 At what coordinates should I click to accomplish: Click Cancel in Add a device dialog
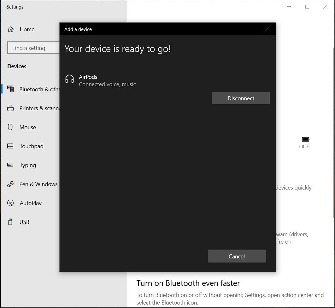237,256
